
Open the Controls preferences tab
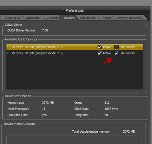coord(52,18)
